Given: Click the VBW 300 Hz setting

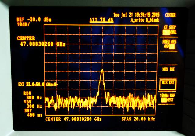Looking at the screenshot, I should pos(29,104).
